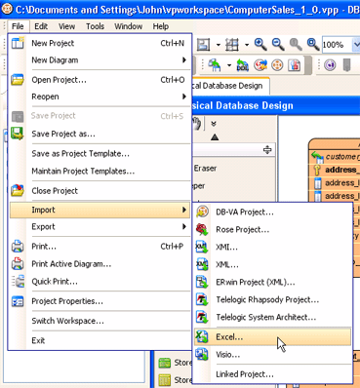Screen dimensions: 360x388
Task: Click the hand pan tool icon
Action: pyautogui.click(x=196, y=124)
